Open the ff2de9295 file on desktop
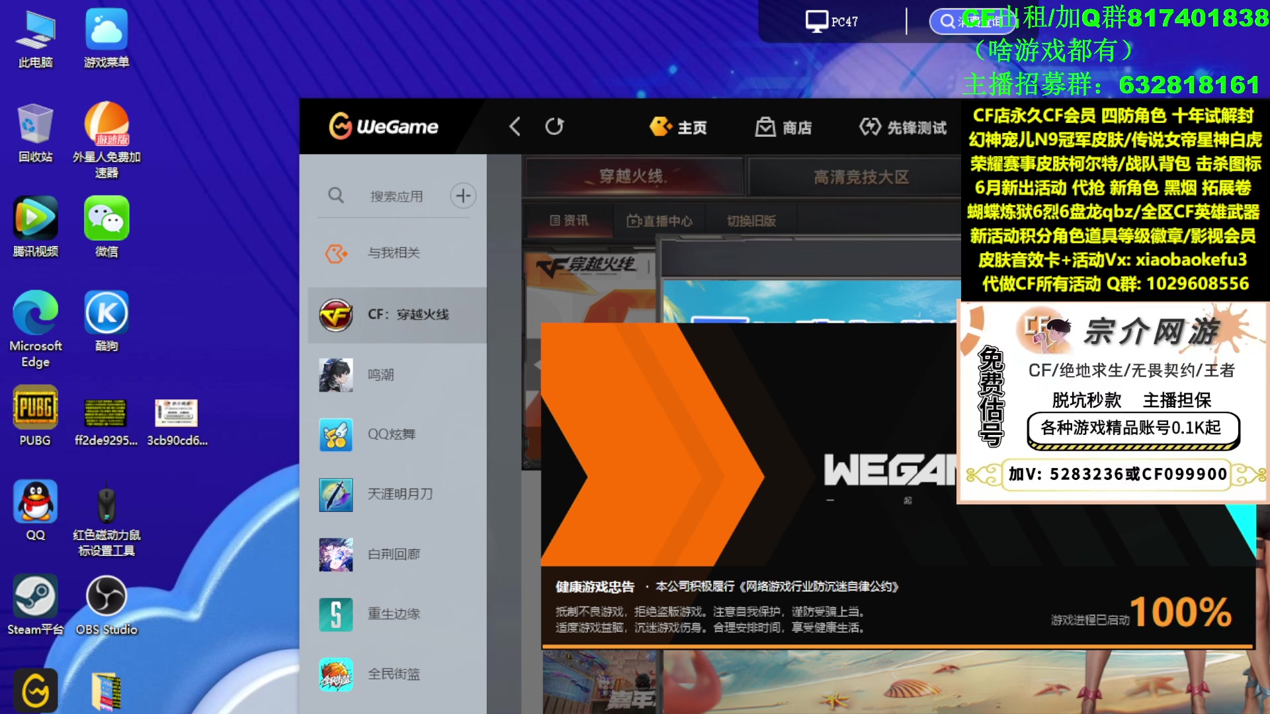 (x=106, y=422)
